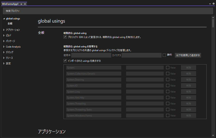This screenshot has height=138, width=216.
Task: Uncheck インポートされた usings を表示する
Action: [x=65, y=61]
